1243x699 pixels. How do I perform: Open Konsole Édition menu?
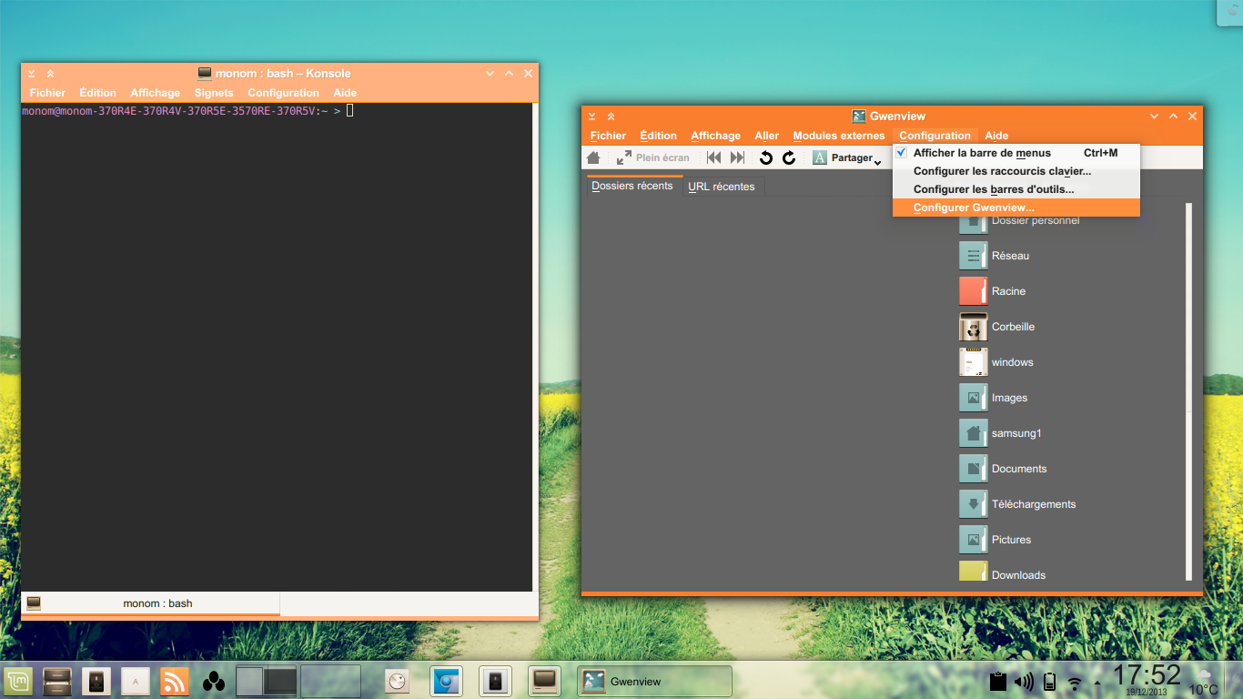[97, 93]
